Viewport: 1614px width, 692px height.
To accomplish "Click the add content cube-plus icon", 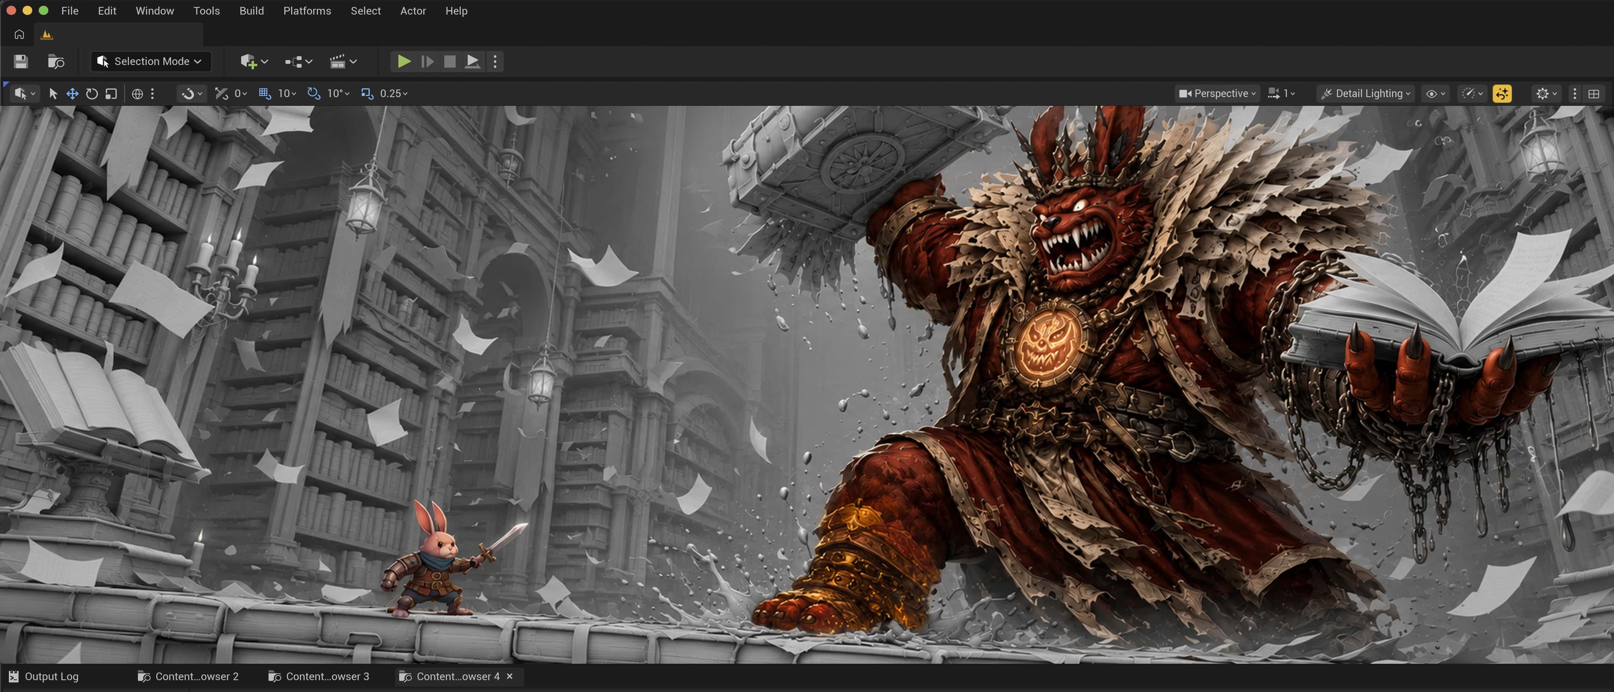I will pos(248,62).
